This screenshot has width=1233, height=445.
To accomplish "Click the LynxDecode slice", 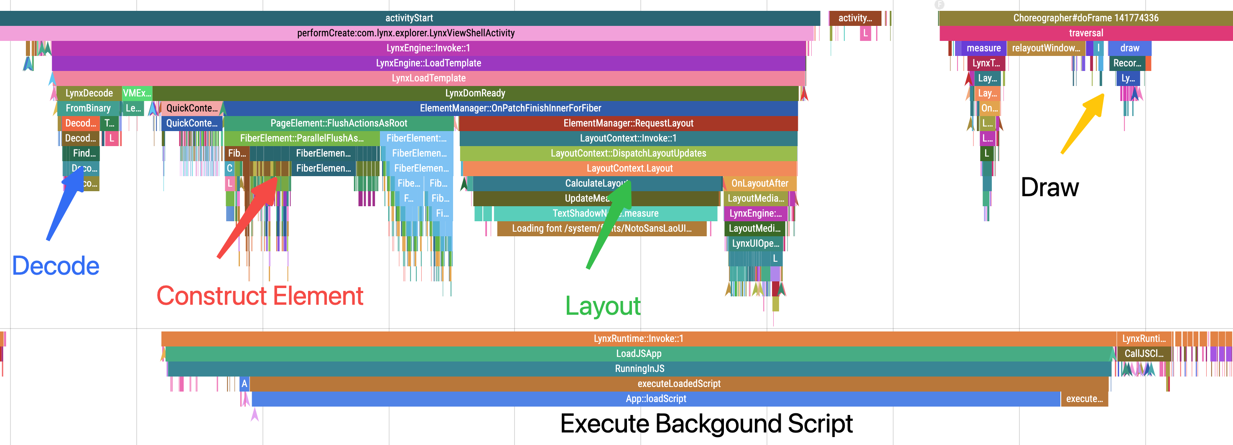I will [89, 93].
